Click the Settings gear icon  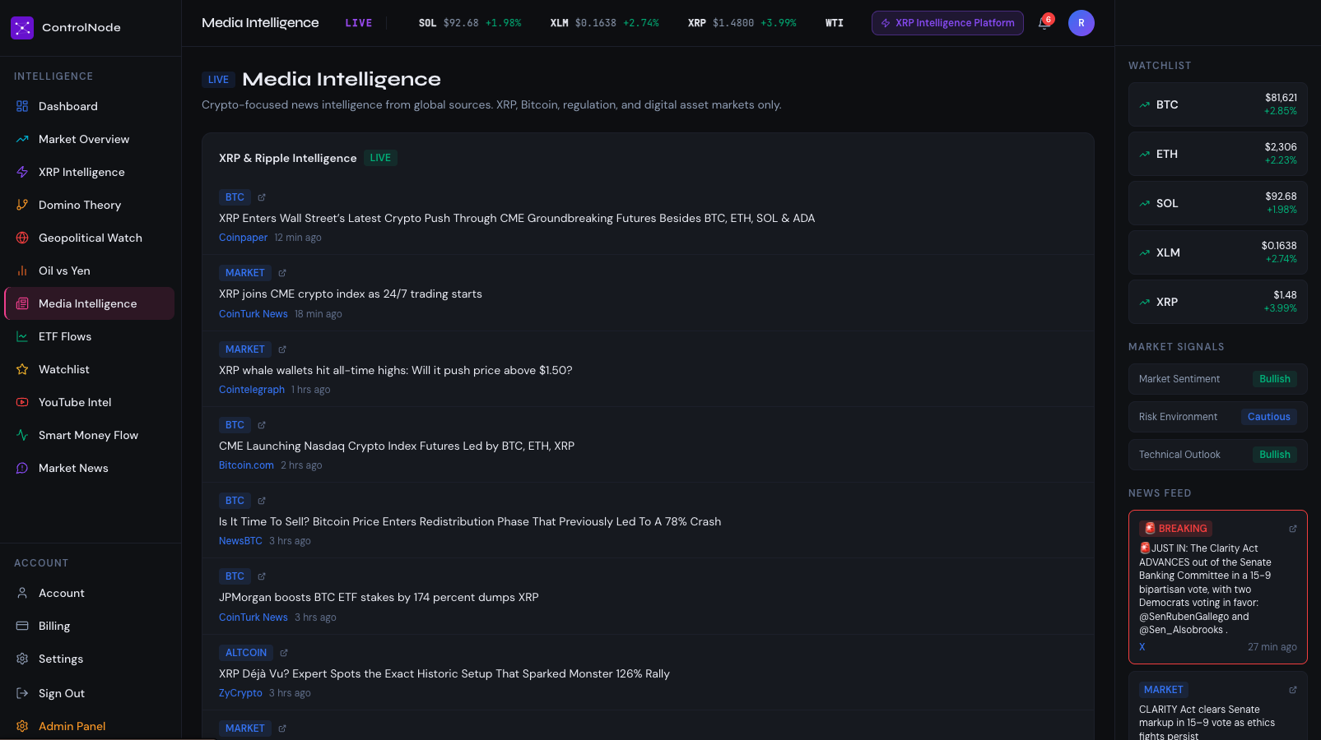pos(22,659)
